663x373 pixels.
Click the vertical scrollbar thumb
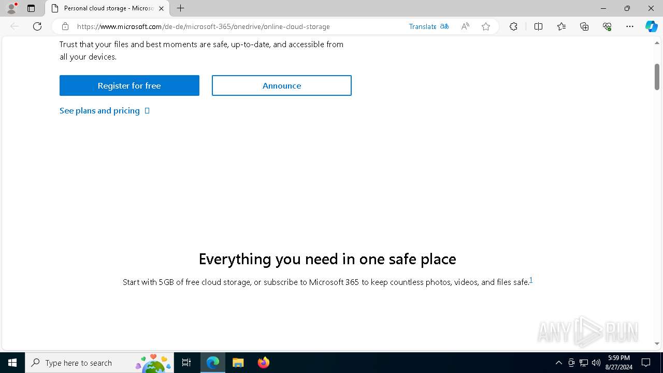pos(657,77)
